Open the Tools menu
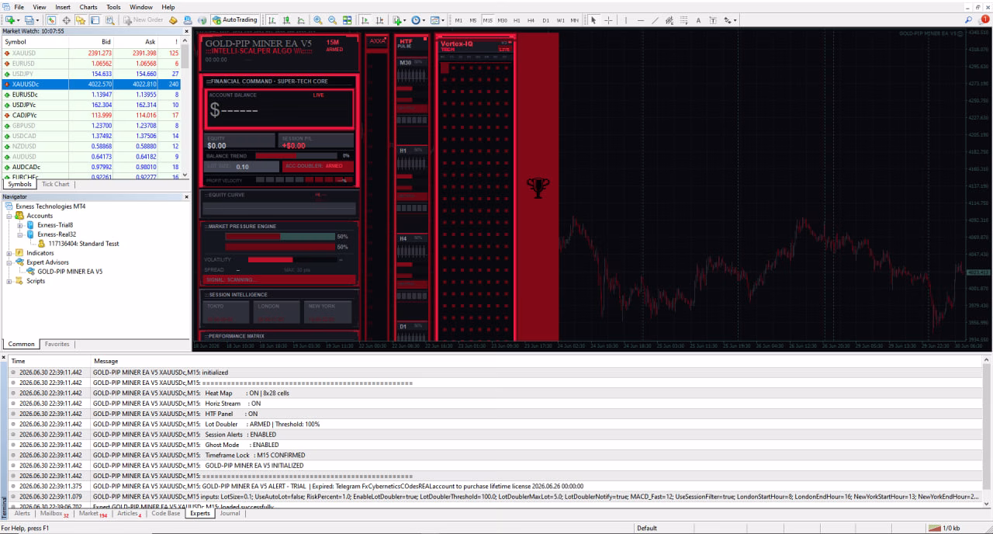Image resolution: width=993 pixels, height=534 pixels. tap(113, 7)
